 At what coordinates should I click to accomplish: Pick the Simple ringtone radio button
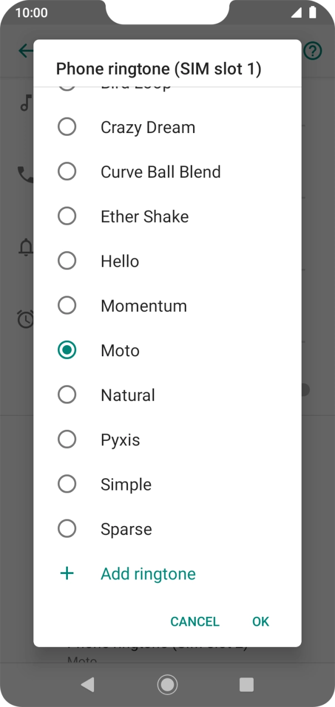click(67, 484)
